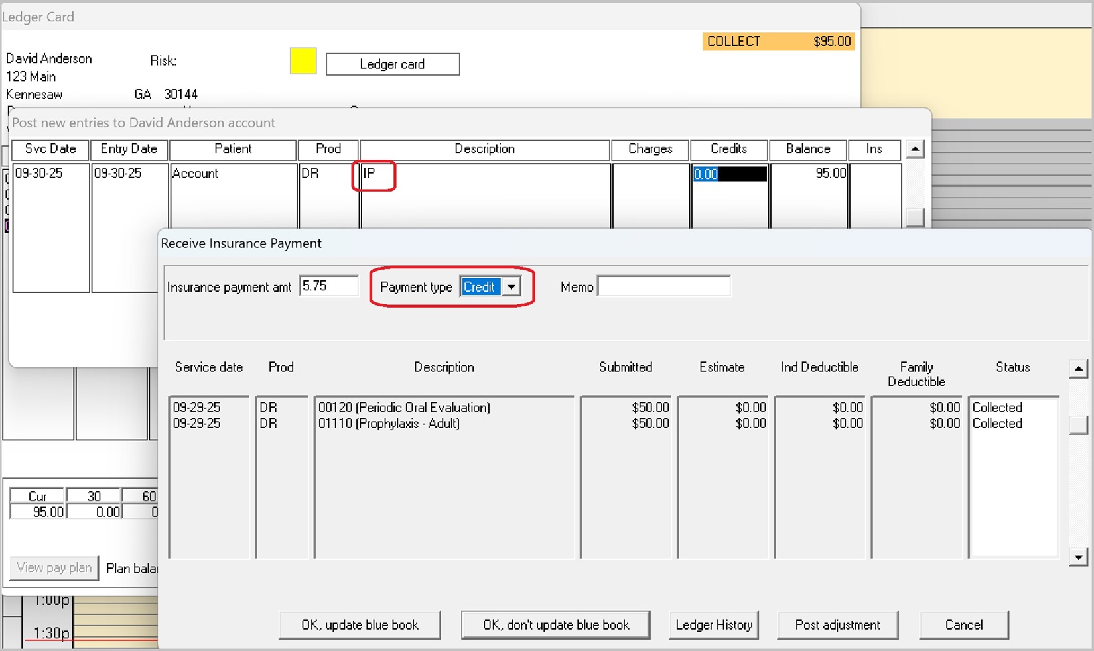Click the COLLECT $95.00 banner
The width and height of the screenshot is (1094, 651).
[778, 42]
